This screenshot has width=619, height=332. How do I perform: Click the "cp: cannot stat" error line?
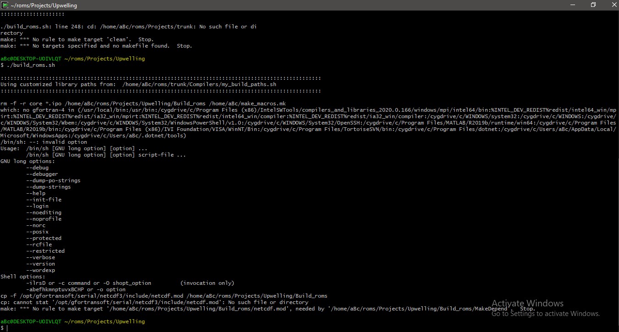pyautogui.click(x=154, y=302)
